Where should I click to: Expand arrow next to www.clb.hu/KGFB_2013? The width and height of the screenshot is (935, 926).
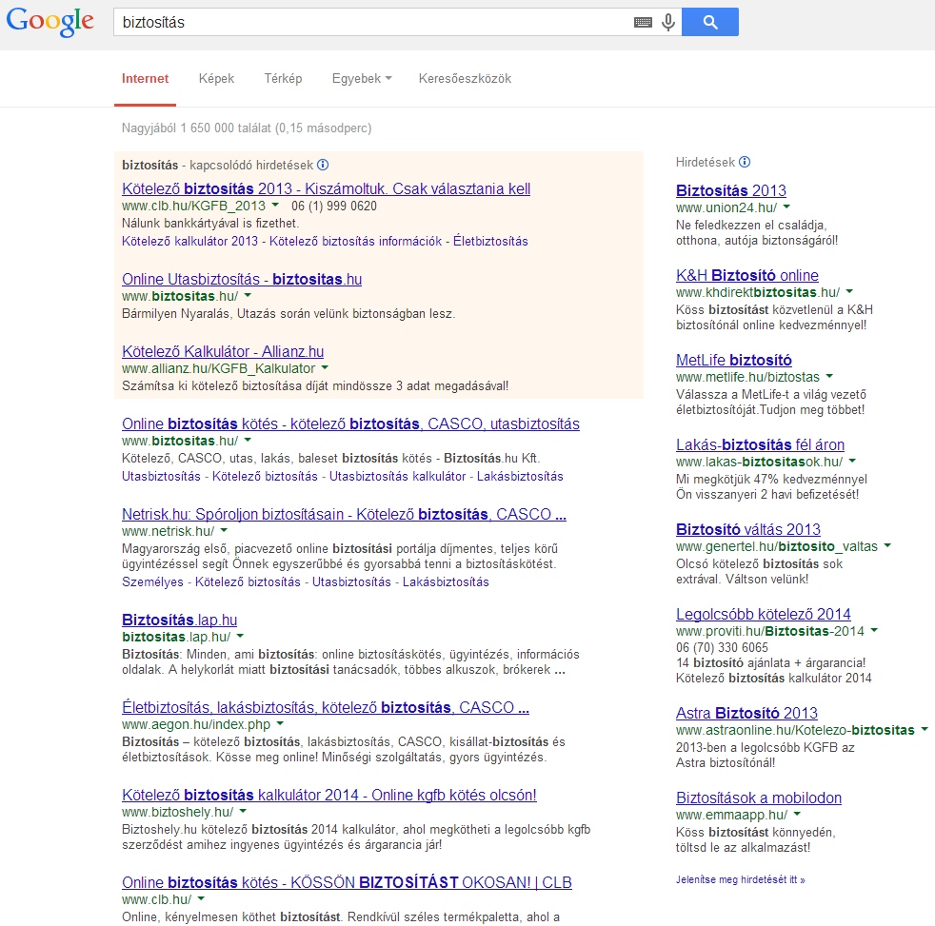tap(275, 205)
